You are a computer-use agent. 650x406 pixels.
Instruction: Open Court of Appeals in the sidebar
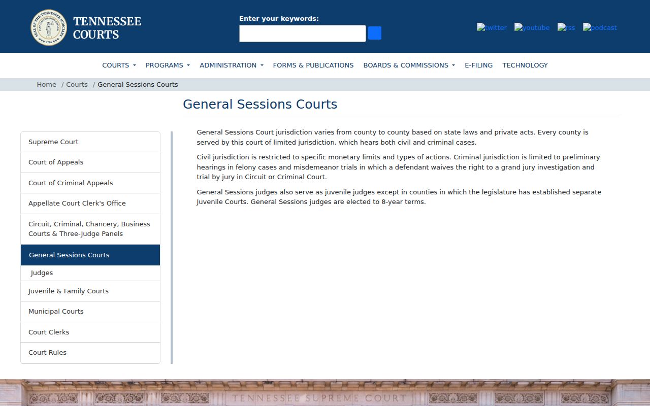point(90,162)
